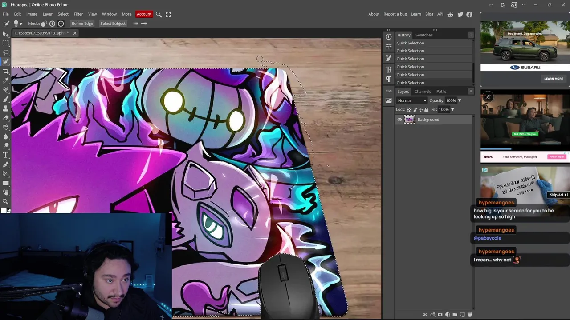Select the Blur tool
The image size is (570, 320).
tap(5, 136)
